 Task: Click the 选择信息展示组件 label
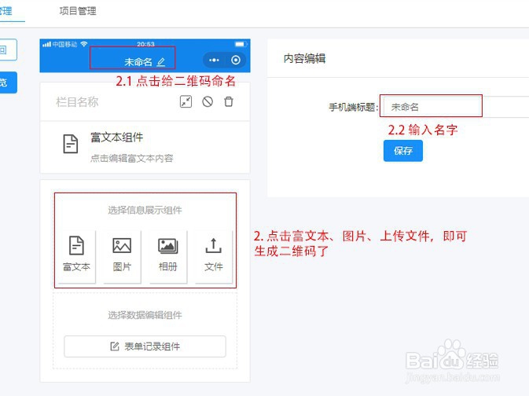(x=145, y=210)
